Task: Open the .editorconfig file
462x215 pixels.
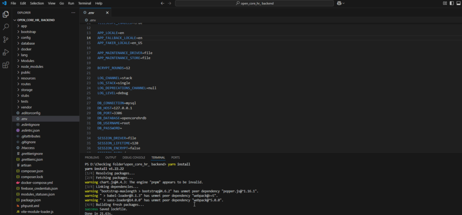Action: click(46, 113)
